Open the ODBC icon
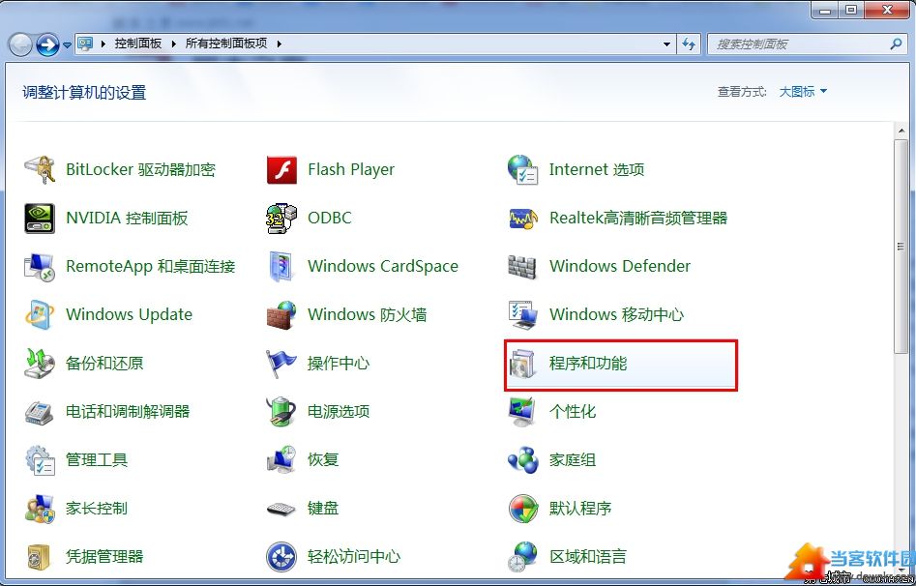 pyautogui.click(x=281, y=219)
